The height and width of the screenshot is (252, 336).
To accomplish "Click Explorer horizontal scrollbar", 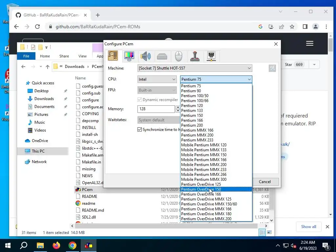I will (166, 226).
